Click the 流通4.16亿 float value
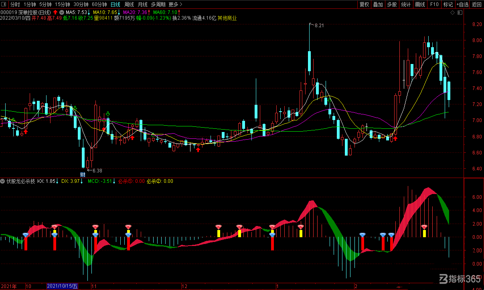Viewport: 484px width, 290px height. point(204,18)
